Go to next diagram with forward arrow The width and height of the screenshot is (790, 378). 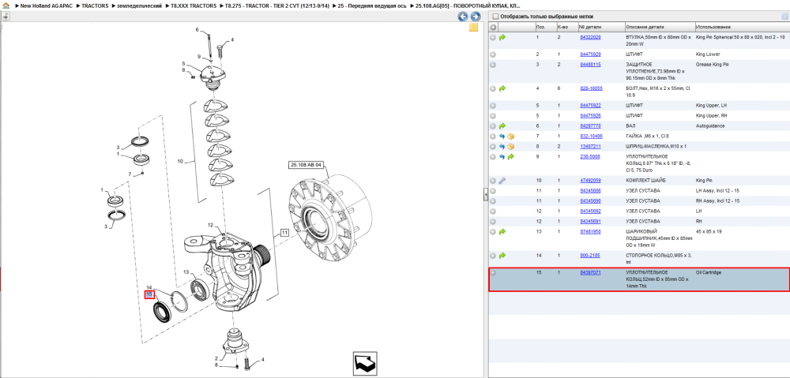point(475,17)
